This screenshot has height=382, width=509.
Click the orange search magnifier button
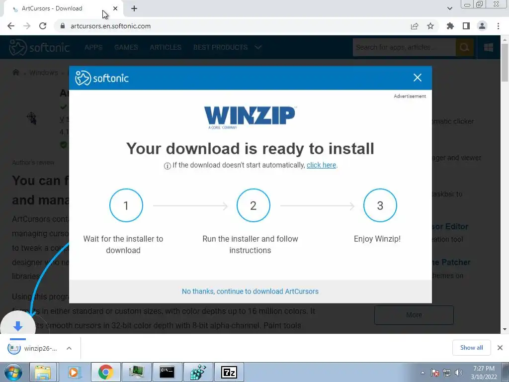(465, 47)
